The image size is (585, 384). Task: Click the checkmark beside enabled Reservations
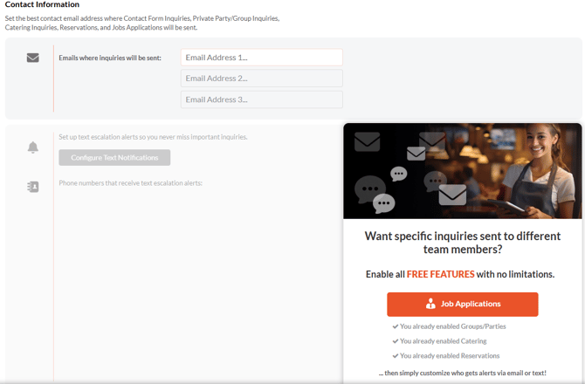click(396, 355)
